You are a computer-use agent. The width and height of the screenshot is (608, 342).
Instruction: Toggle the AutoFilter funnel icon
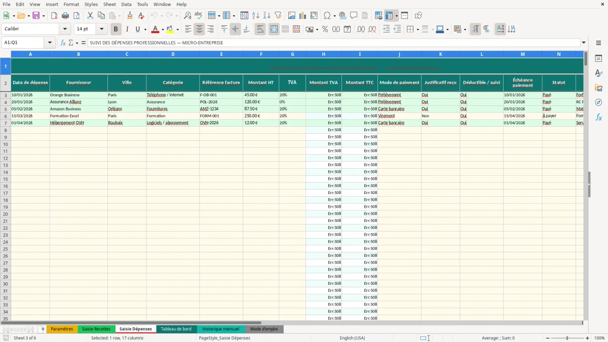click(278, 16)
